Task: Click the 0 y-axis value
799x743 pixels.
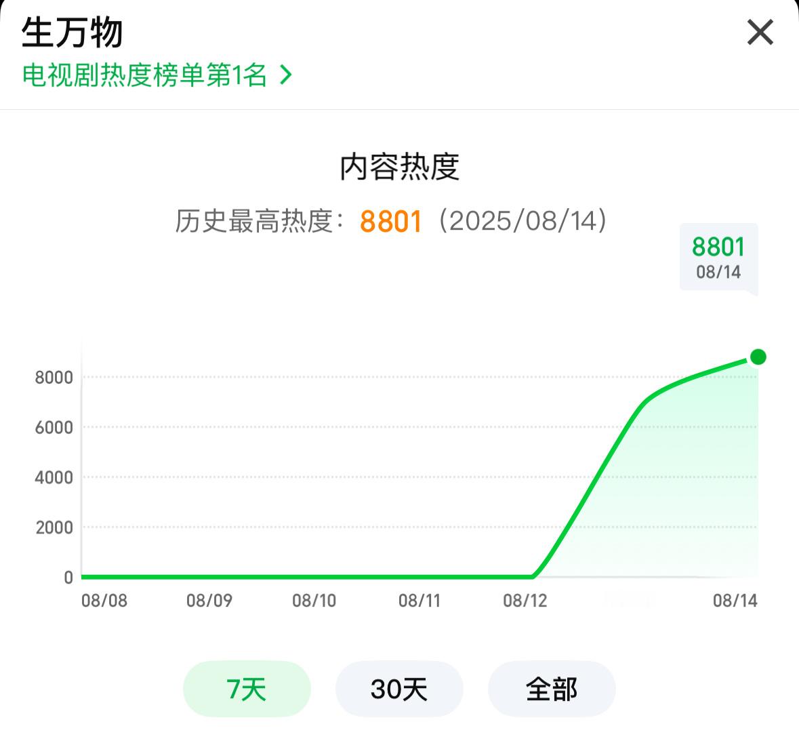Action: [x=68, y=578]
